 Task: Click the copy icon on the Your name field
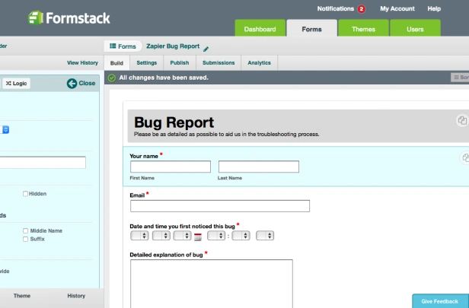[x=465, y=157]
